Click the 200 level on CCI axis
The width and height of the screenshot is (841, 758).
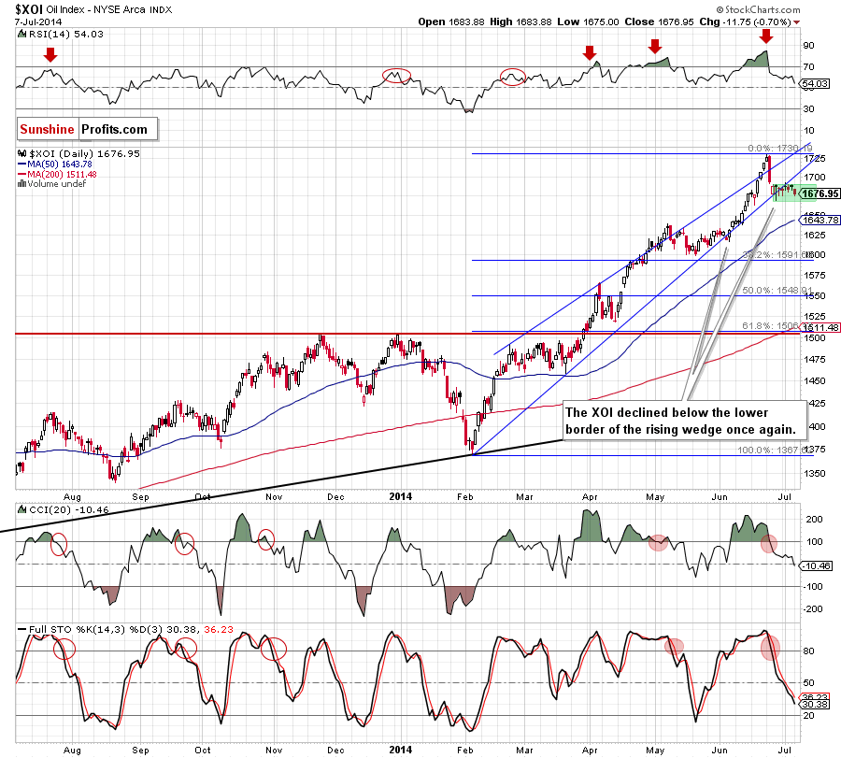[x=814, y=520]
